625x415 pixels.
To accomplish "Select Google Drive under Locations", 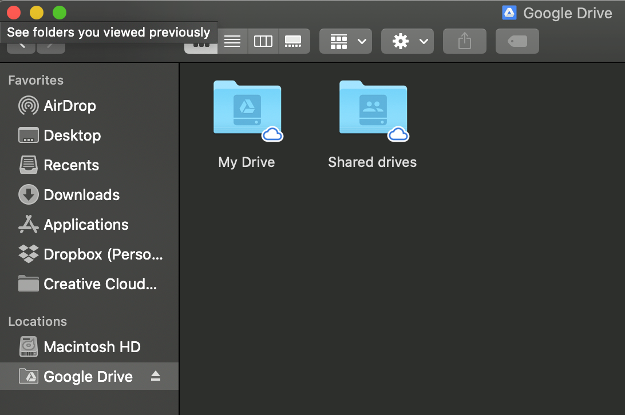I will (88, 377).
